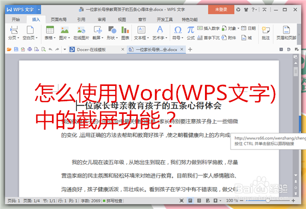
Task: Expand the 形状 dropdown arrow
Action: (117, 38)
